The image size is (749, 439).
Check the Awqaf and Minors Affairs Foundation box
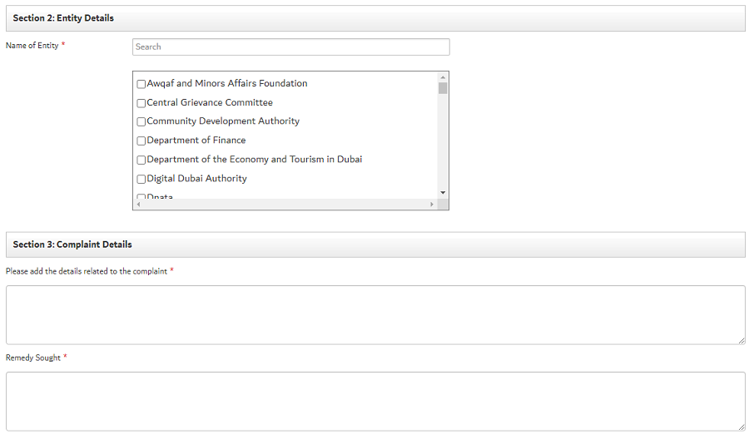pos(141,84)
